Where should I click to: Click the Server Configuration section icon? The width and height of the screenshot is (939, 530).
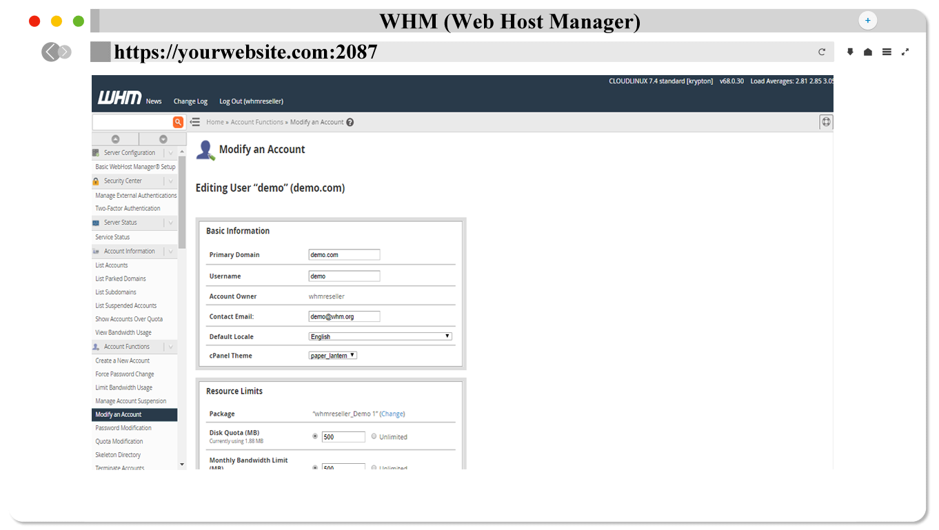(x=96, y=153)
